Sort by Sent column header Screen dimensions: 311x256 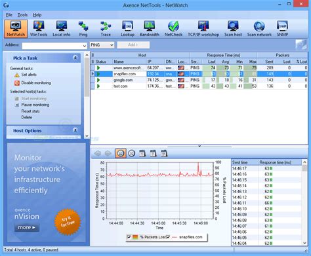click(x=266, y=62)
